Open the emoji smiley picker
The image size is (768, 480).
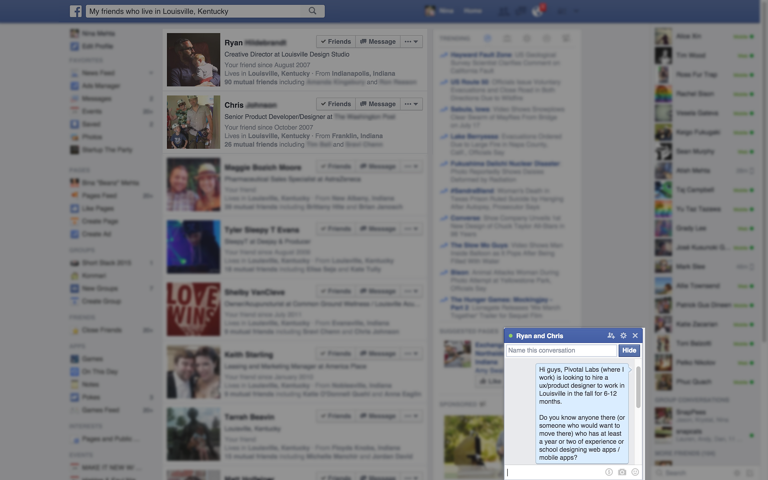(635, 472)
